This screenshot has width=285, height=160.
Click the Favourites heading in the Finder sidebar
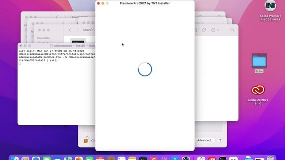(44, 38)
